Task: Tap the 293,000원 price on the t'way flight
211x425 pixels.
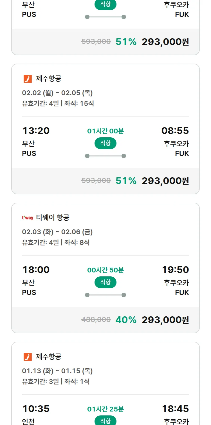Action: point(165,320)
